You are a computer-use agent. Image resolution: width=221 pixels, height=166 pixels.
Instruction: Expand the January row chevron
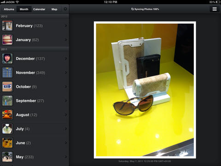66,40
